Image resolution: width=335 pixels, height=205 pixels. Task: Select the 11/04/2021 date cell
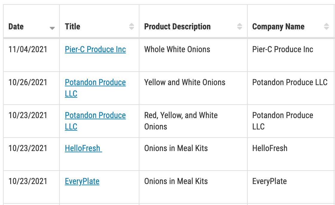(x=31, y=55)
